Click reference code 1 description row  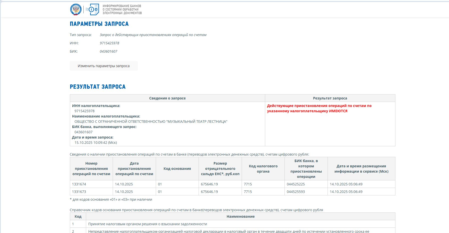147,224
